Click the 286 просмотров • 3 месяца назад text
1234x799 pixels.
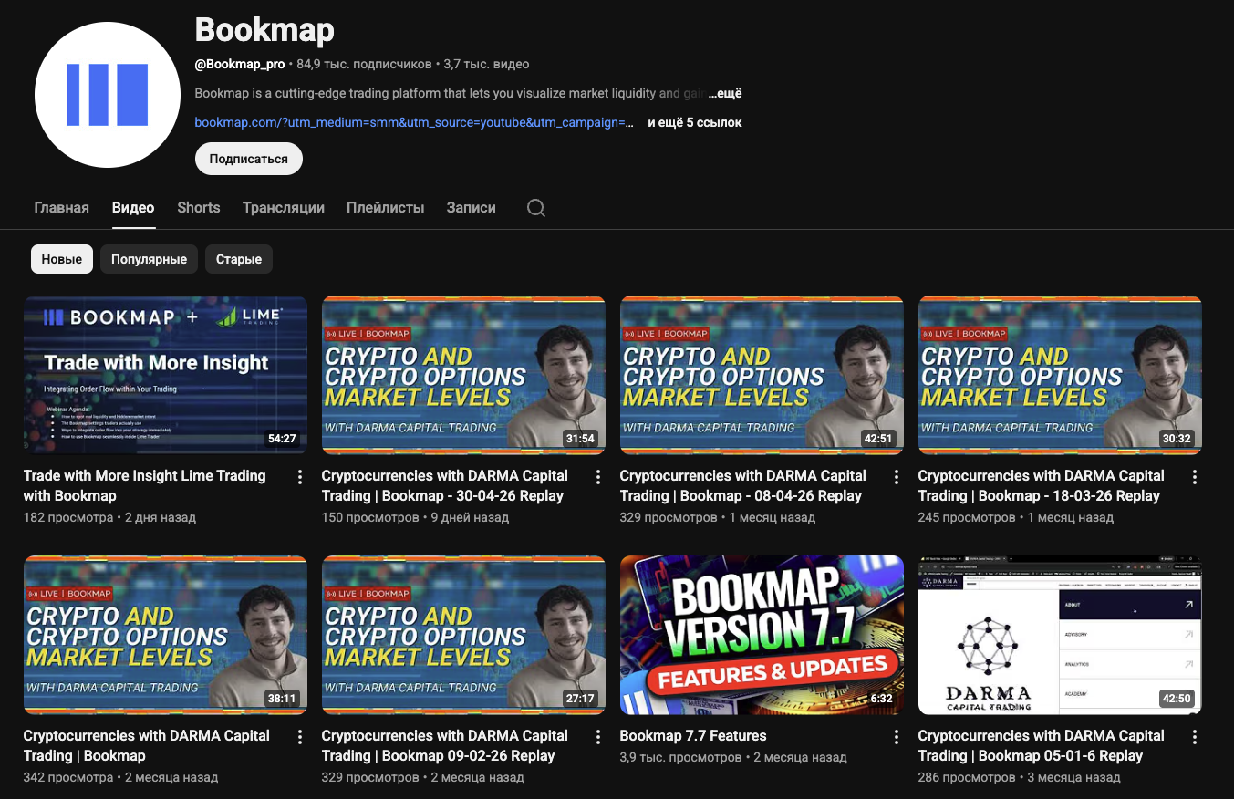(x=1020, y=777)
